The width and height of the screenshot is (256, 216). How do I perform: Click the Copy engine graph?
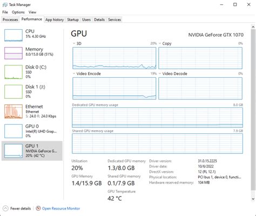coord(200,58)
